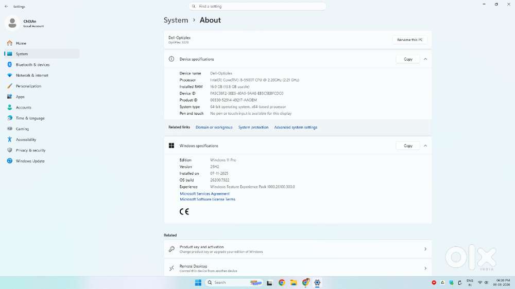Click the Product ID value
Screen dimensions: 515x289
point(233,100)
